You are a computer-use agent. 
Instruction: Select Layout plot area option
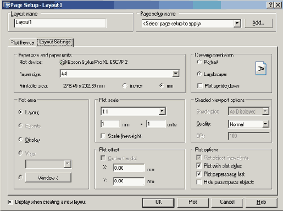pyautogui.click(x=21, y=112)
